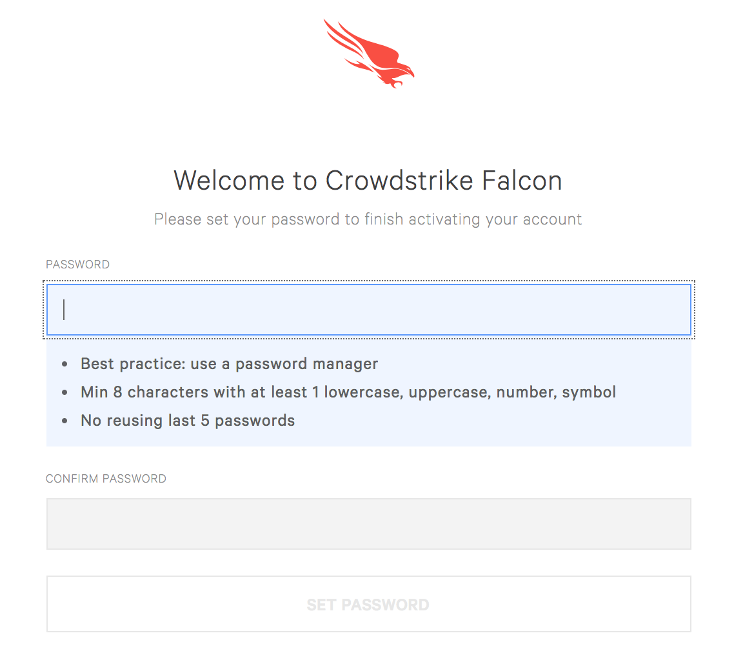Image resolution: width=734 pixels, height=662 pixels.
Task: Click the word 'uppercase' in the requirements
Action: tap(450, 392)
